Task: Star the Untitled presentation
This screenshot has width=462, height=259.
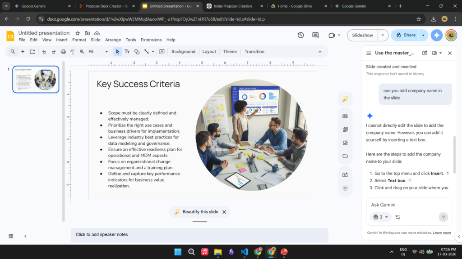Action: click(x=78, y=33)
